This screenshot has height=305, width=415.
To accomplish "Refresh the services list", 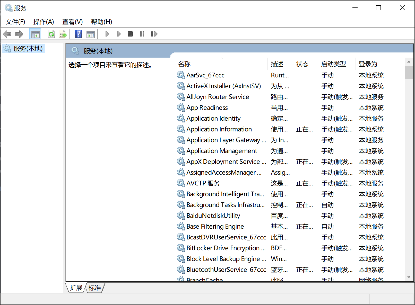I will pos(51,34).
